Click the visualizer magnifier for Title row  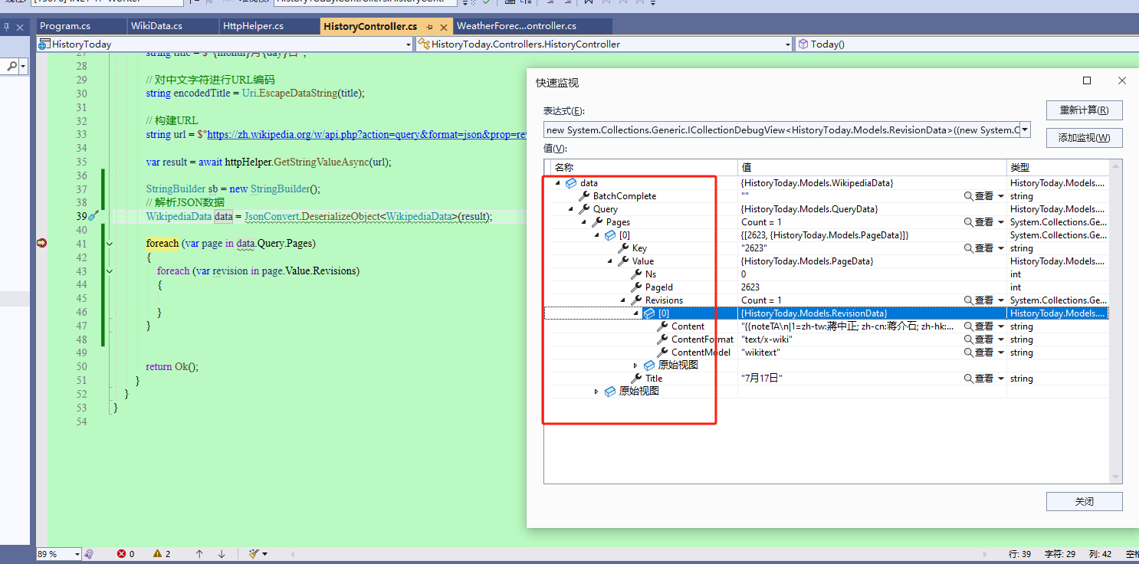click(969, 379)
